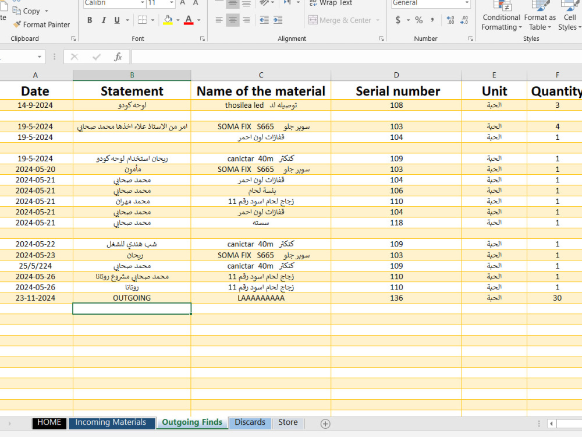Expand Copy options arrow
Viewport: 582px width, 437px height.
(47, 10)
